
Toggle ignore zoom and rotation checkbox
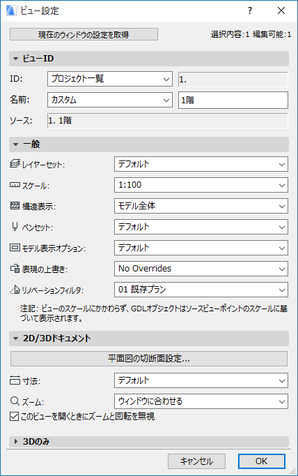[x=14, y=416]
